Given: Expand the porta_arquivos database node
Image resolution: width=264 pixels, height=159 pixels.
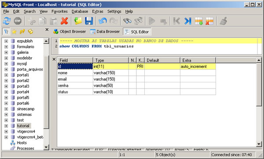Looking at the screenshot, I should (6, 70).
